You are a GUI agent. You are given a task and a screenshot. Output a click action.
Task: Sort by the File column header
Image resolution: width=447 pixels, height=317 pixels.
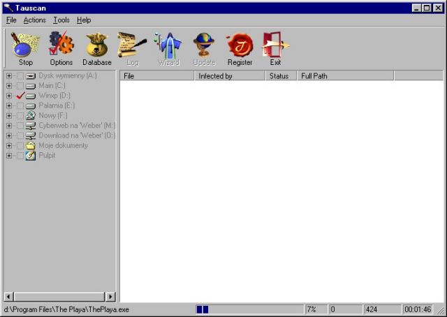[x=156, y=76]
